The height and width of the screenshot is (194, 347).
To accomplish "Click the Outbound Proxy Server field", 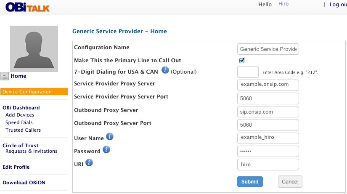I will 268,112.
